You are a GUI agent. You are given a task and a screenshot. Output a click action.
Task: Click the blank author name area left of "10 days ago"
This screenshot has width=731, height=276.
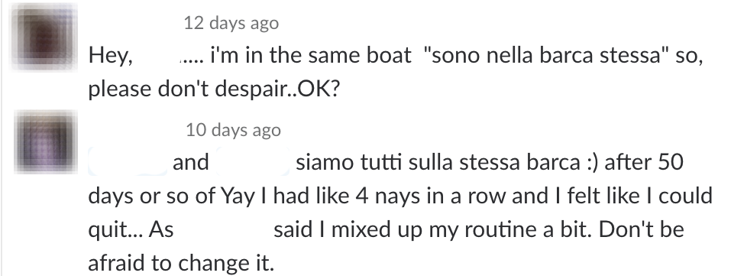134,129
